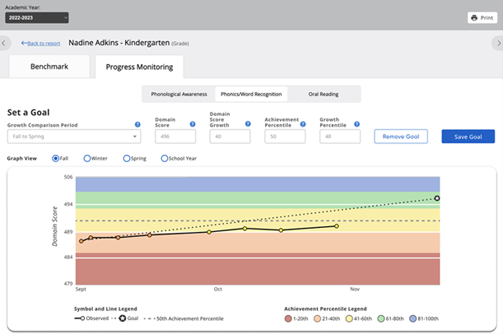Viewport: 503px width, 334px height.
Task: Click the 81-100th percentile legend swatch
Action: pos(413,318)
